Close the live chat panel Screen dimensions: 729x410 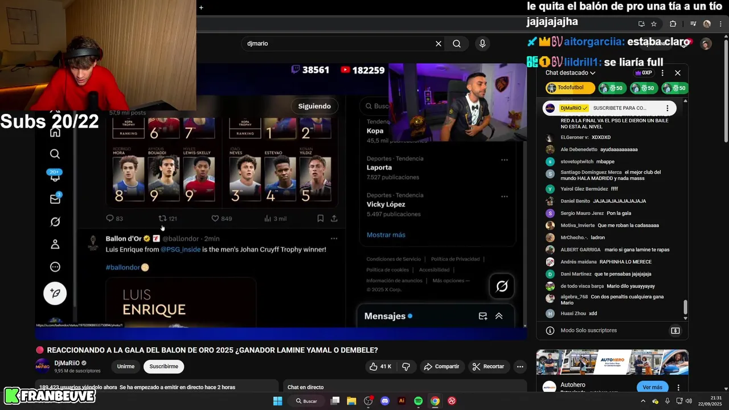678,73
